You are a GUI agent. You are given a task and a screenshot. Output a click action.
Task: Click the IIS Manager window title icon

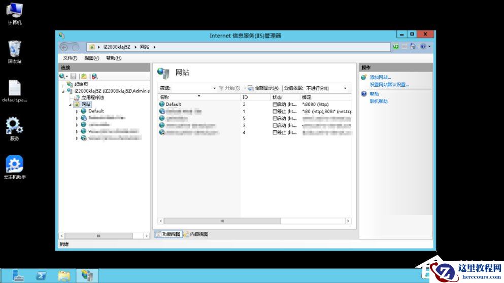click(62, 36)
